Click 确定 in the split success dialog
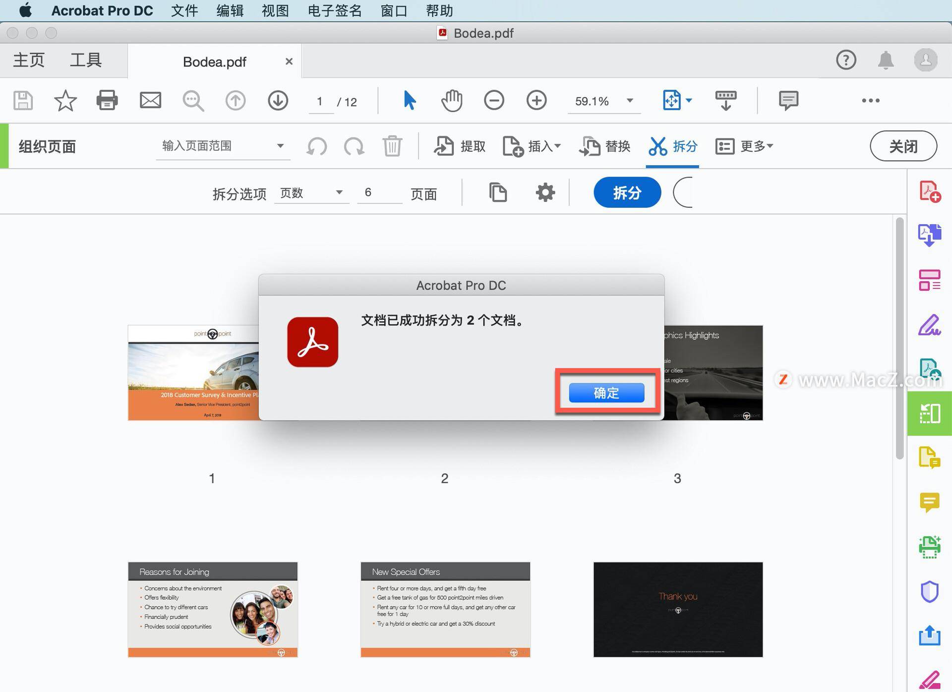 tap(607, 392)
